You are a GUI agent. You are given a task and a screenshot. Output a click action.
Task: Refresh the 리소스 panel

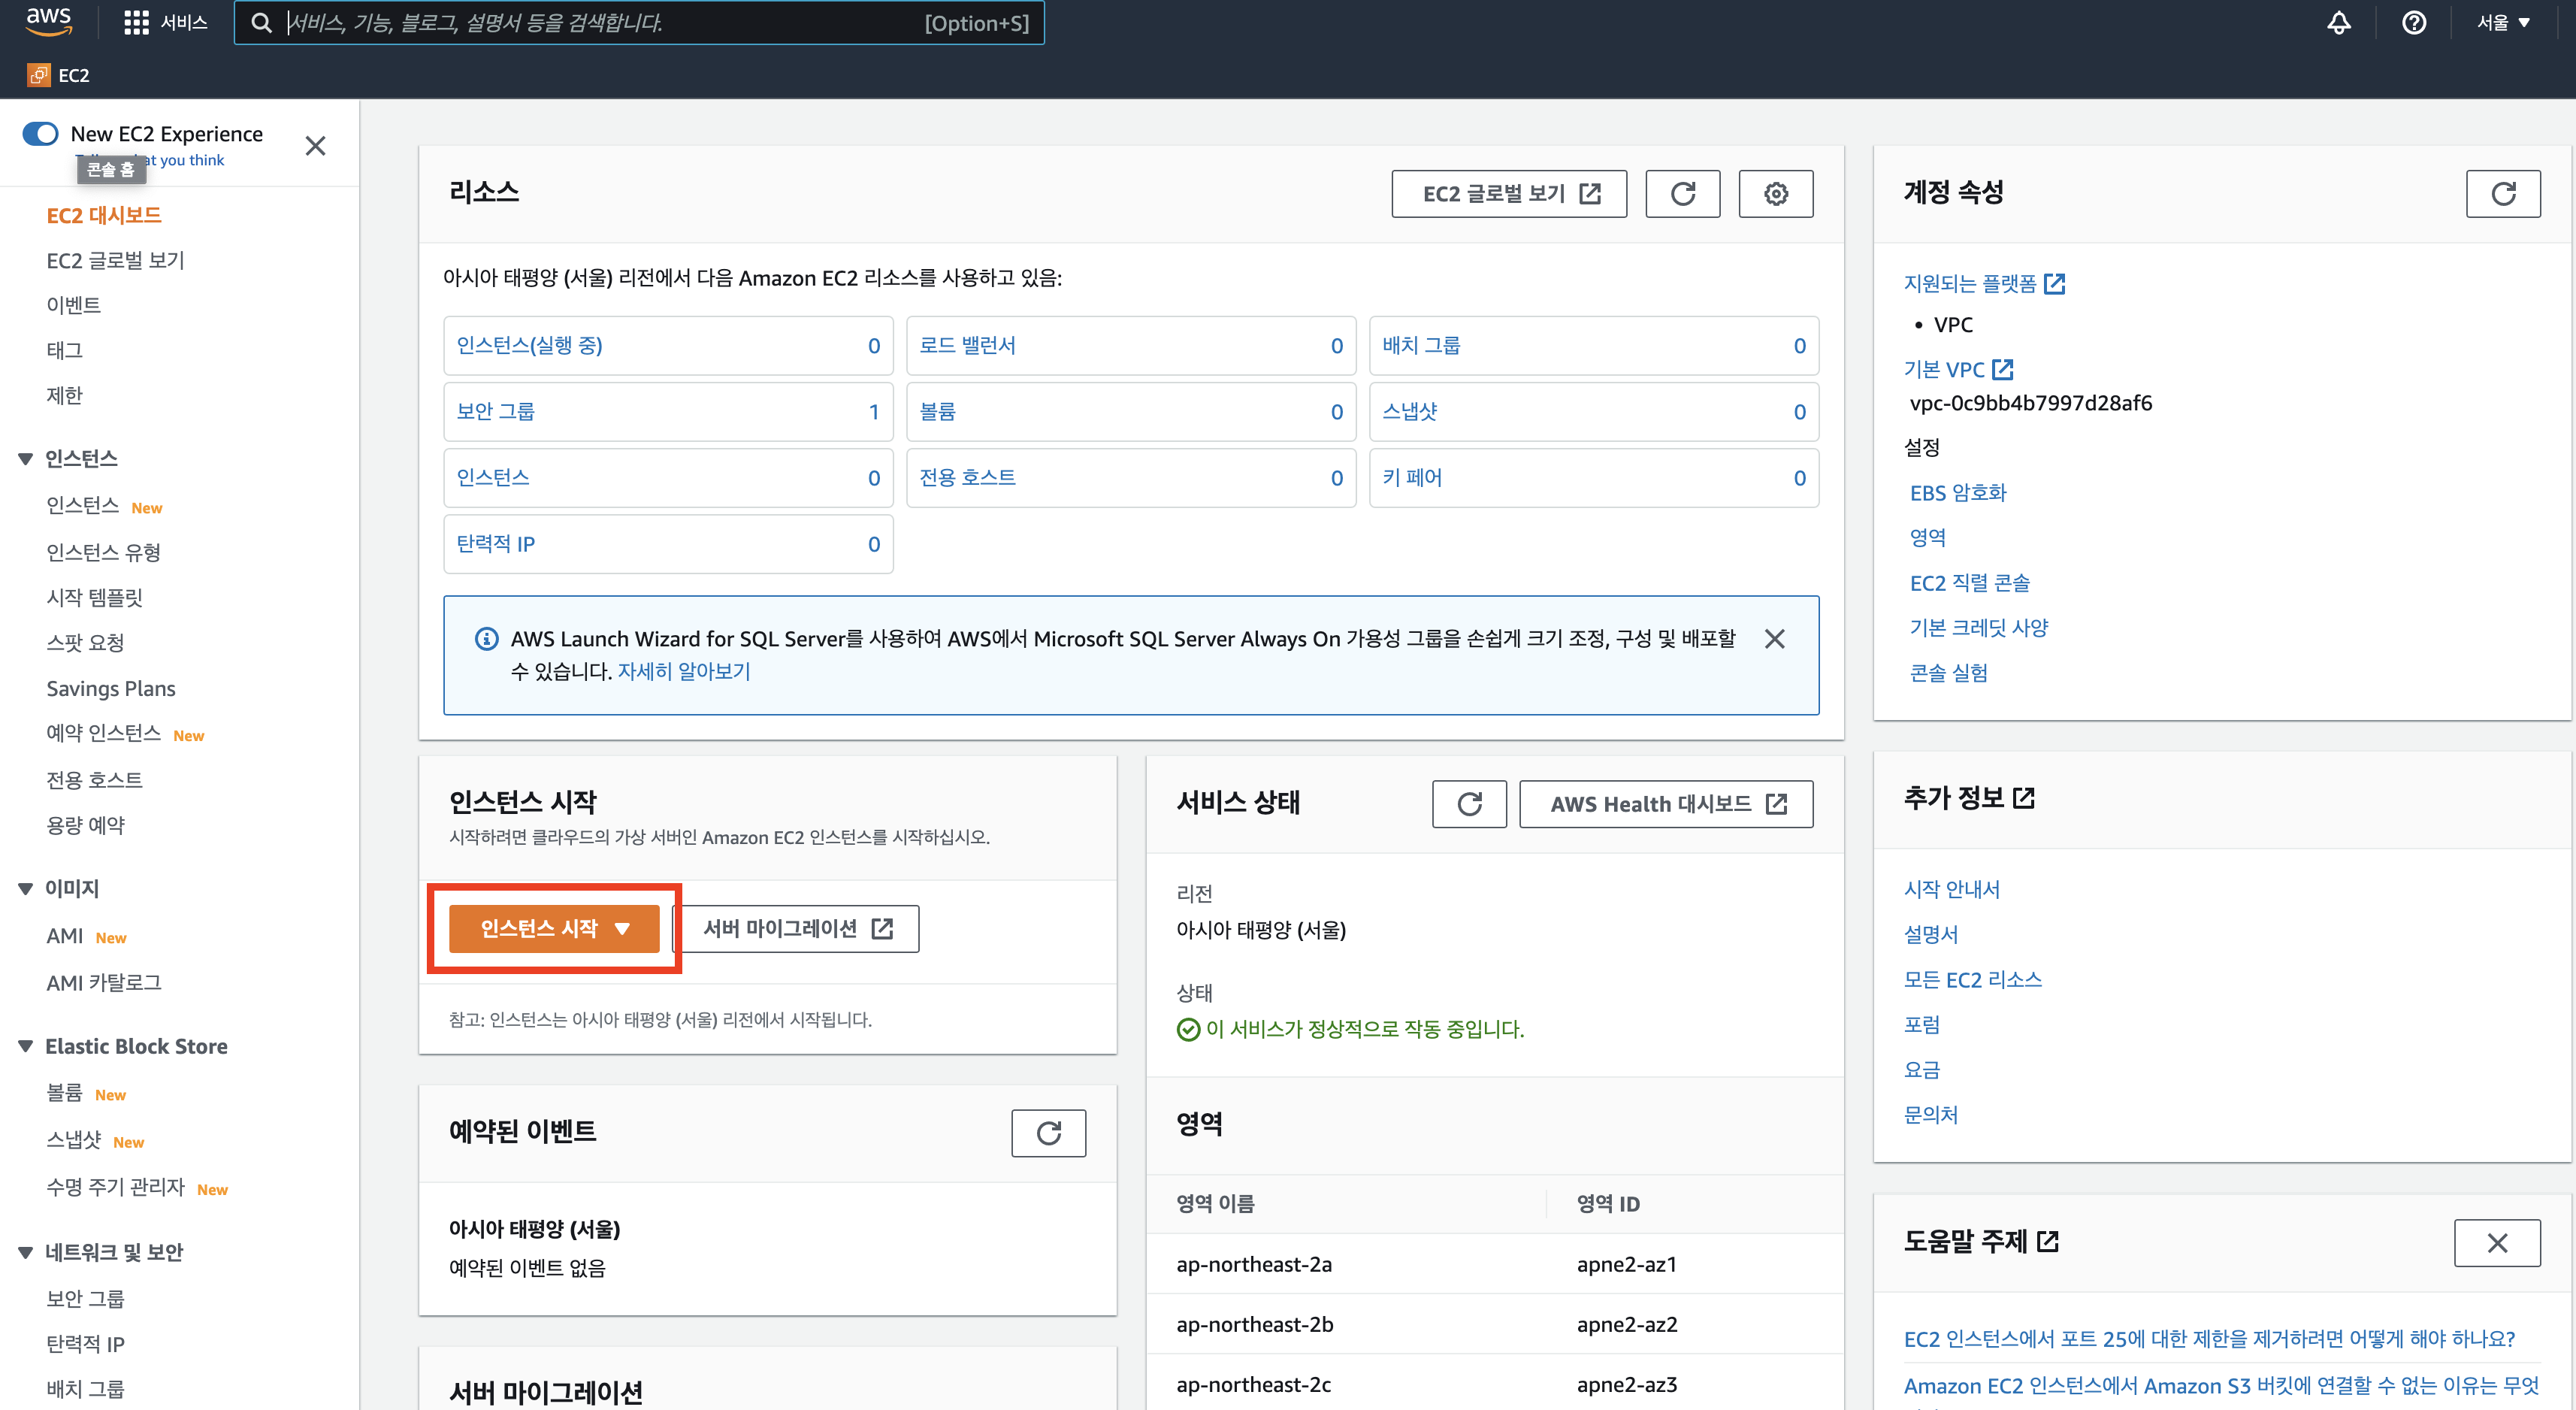1682,194
